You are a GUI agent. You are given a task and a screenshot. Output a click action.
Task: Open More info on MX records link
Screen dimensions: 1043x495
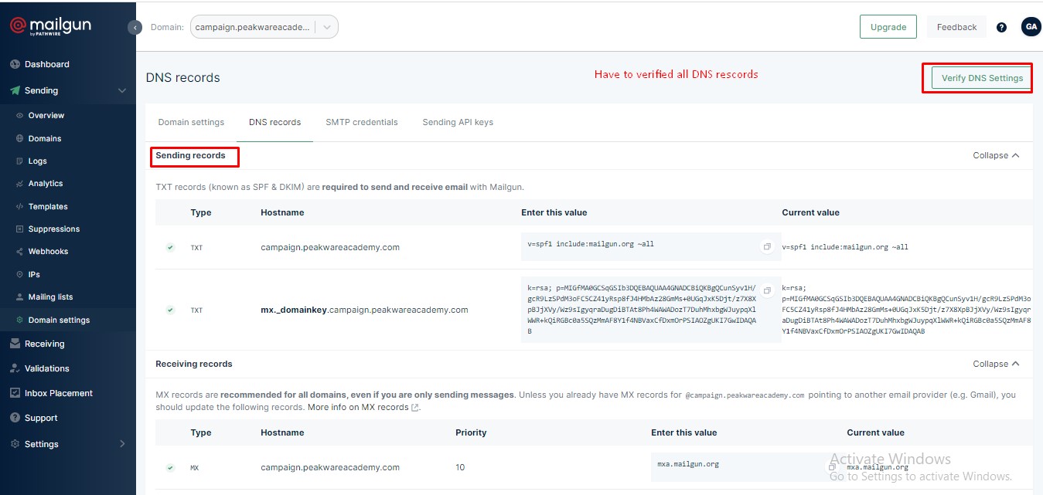tap(359, 407)
